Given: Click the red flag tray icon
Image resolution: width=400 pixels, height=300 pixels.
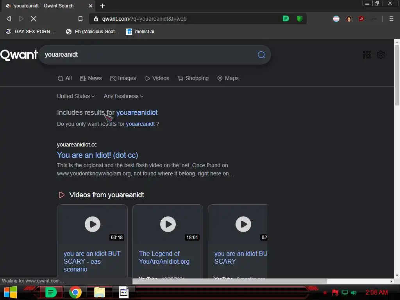Looking at the screenshot, I should point(335,293).
